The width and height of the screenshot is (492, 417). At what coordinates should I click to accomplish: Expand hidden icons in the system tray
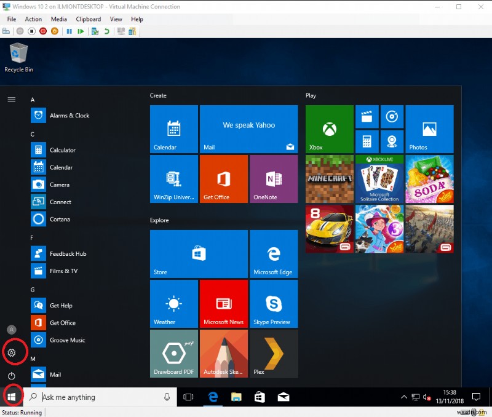coord(404,397)
